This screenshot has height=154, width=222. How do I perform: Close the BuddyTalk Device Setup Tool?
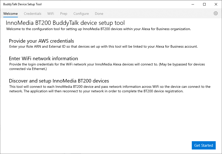pyautogui.click(x=216, y=4)
